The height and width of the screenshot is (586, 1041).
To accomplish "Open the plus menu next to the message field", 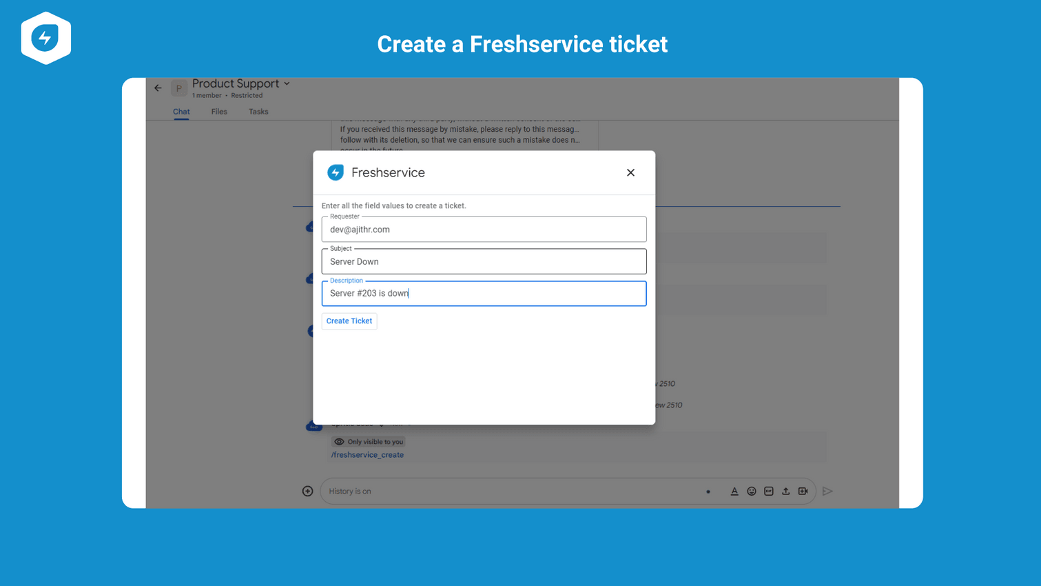I will (x=307, y=490).
